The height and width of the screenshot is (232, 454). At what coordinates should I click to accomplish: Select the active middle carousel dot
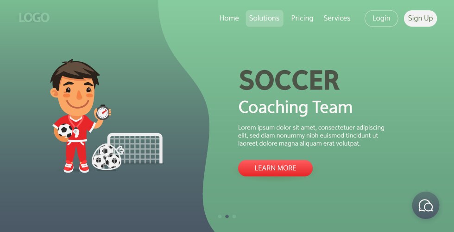pos(227,216)
